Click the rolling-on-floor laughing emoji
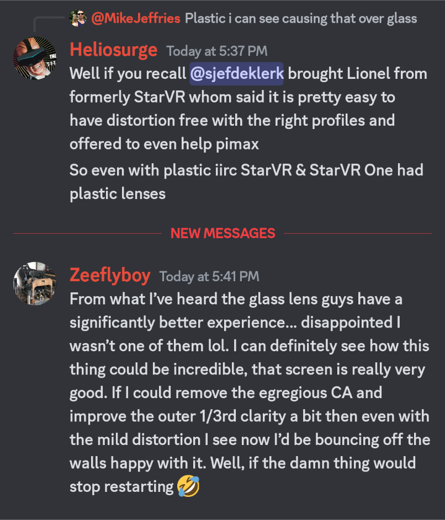Viewport: 445px width, 520px height. [x=188, y=486]
